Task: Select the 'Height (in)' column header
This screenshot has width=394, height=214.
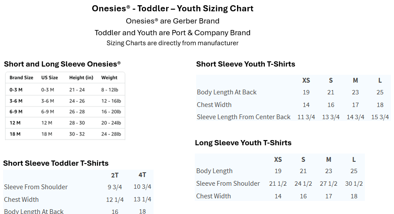Action: 81,78
